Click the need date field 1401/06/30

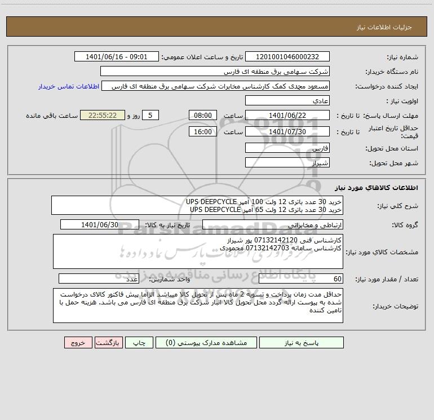tap(100, 224)
